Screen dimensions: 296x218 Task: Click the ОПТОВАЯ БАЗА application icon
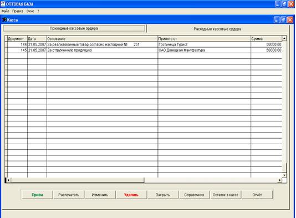coord(3,4)
